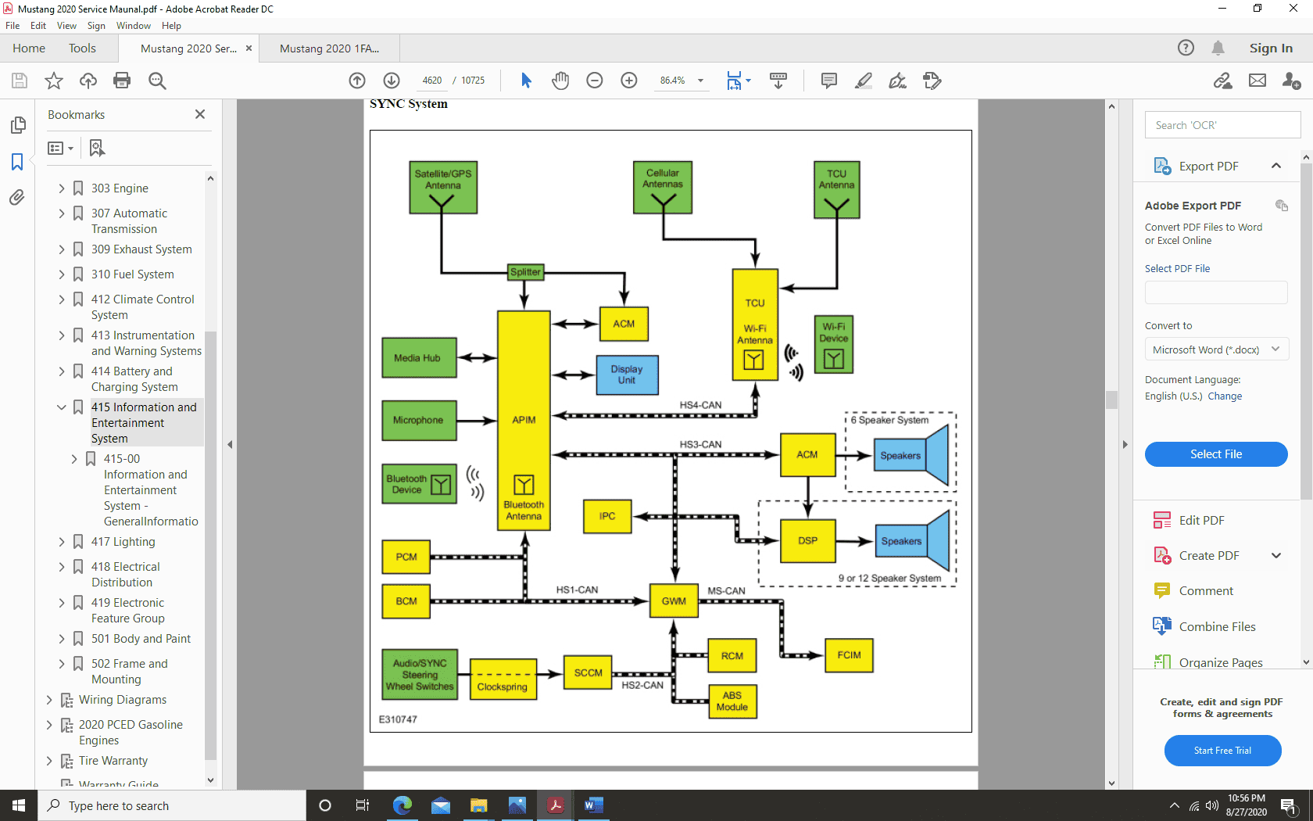The height and width of the screenshot is (821, 1313).
Task: Toggle the bookmarks panel icon
Action: point(17,162)
